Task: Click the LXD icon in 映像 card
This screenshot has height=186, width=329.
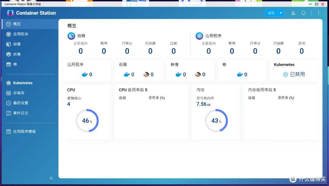Action: [198, 74]
